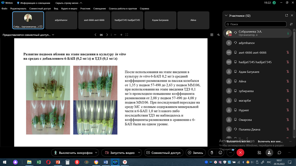Image resolution: width=296 pixels, height=166 pixels.
Task: Go to previous shared slide arrow
Action: coord(95,35)
